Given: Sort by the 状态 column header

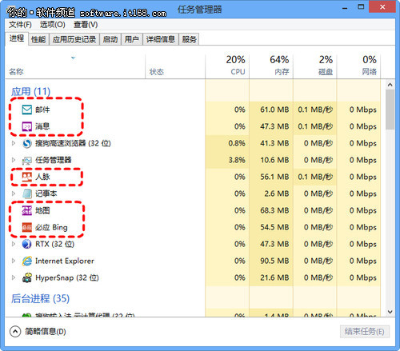Looking at the screenshot, I should [175, 66].
